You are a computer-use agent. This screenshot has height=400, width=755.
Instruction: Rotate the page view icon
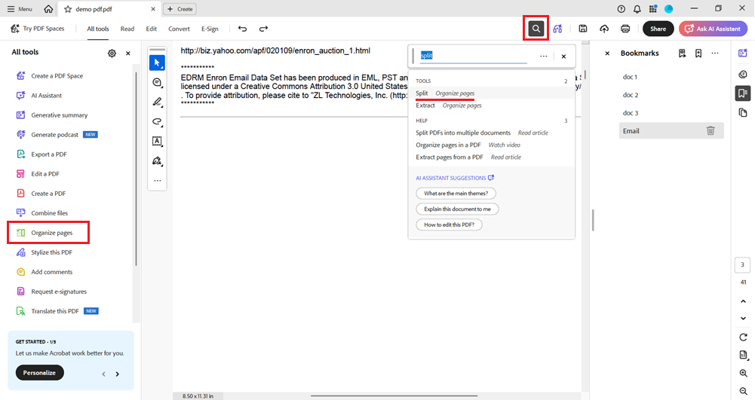point(743,337)
